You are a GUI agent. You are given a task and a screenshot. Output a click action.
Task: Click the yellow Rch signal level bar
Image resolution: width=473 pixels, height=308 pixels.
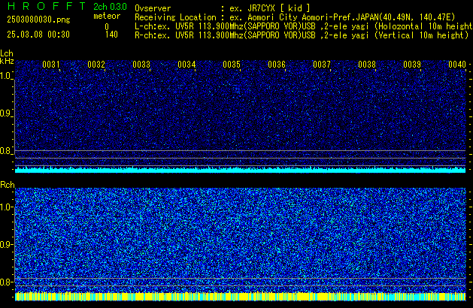click(x=240, y=297)
